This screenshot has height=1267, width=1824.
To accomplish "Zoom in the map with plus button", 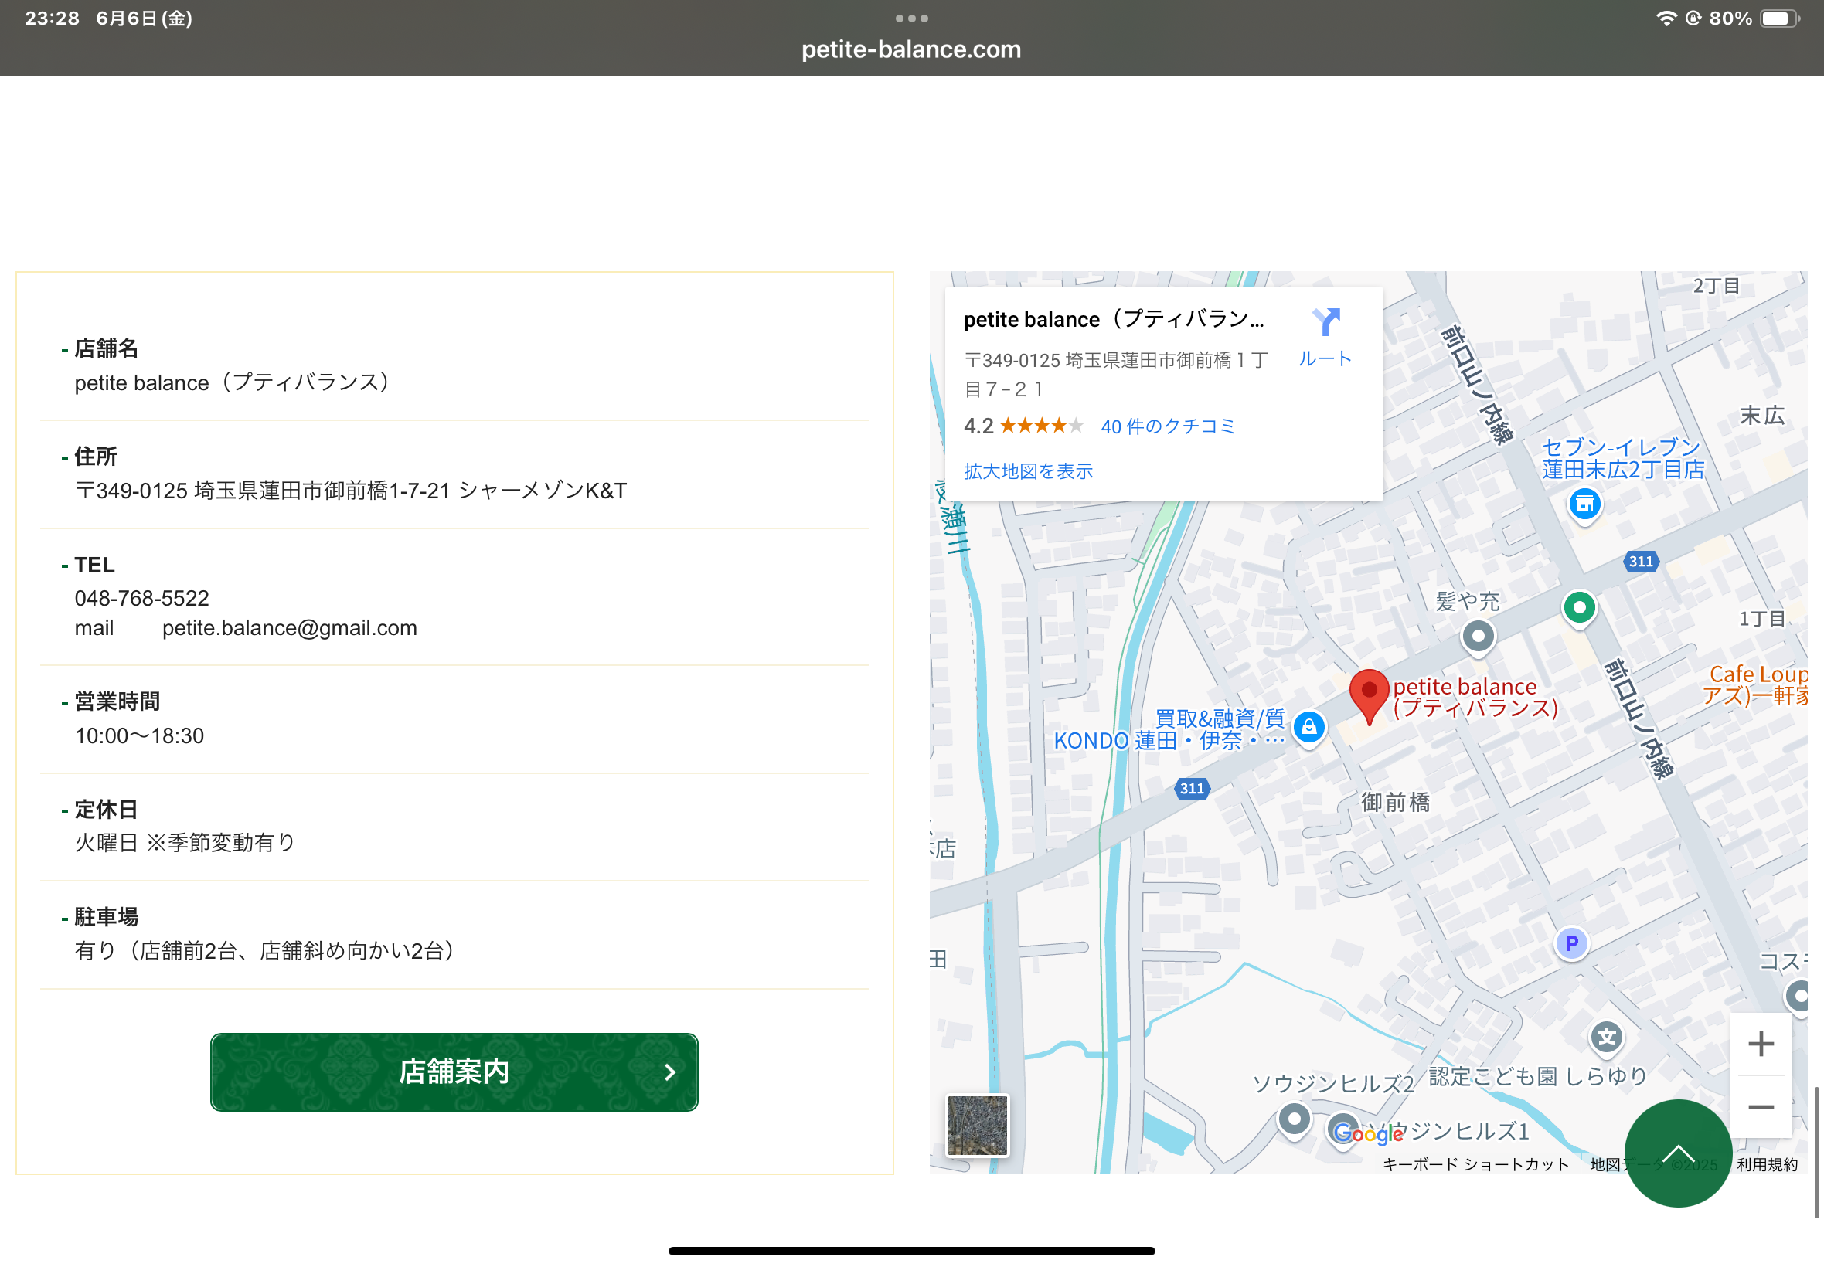I will 1761,1044.
